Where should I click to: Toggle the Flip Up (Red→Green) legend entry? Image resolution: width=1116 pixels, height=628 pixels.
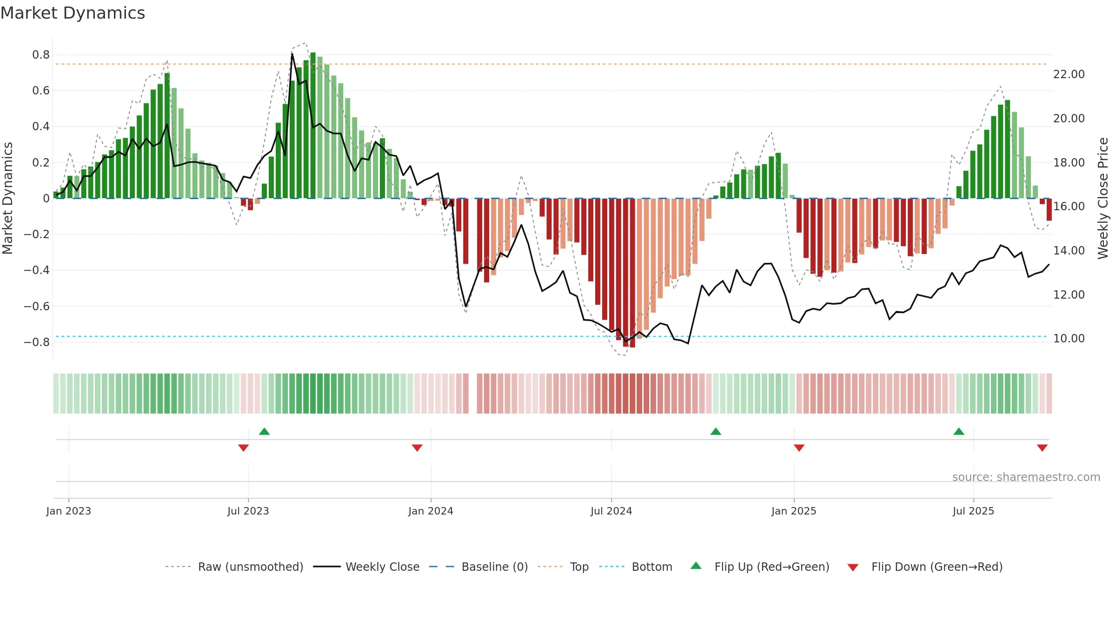tap(760, 567)
